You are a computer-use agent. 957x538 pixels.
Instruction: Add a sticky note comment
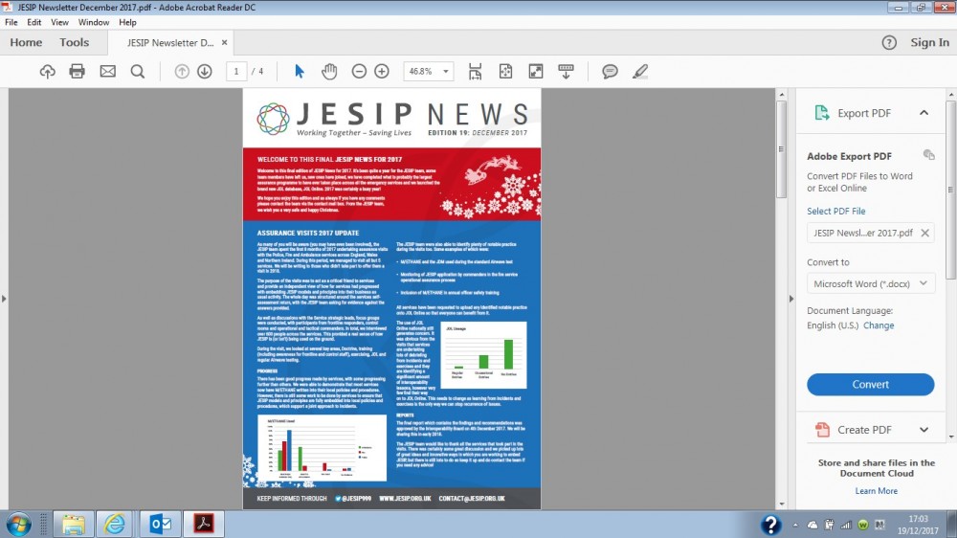(610, 72)
